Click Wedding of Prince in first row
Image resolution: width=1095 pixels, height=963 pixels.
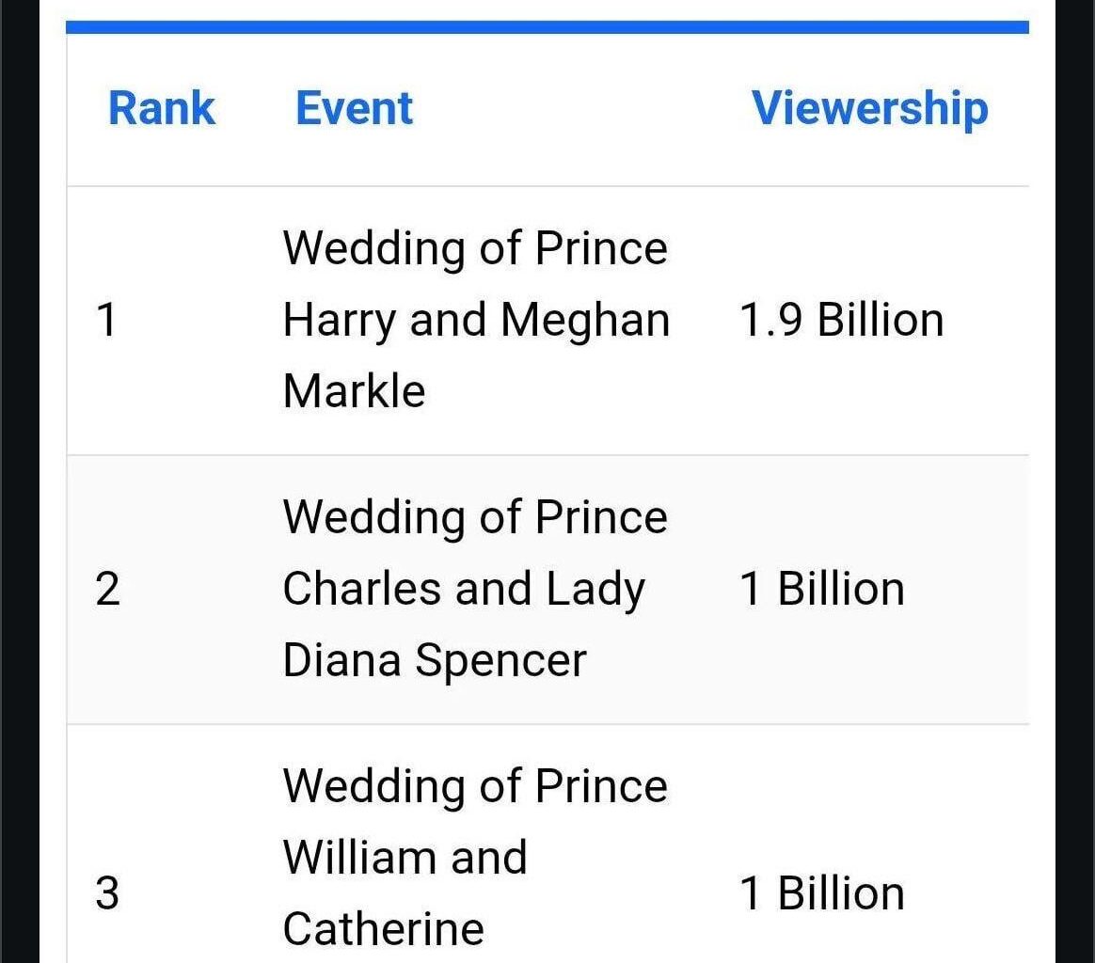point(475,249)
